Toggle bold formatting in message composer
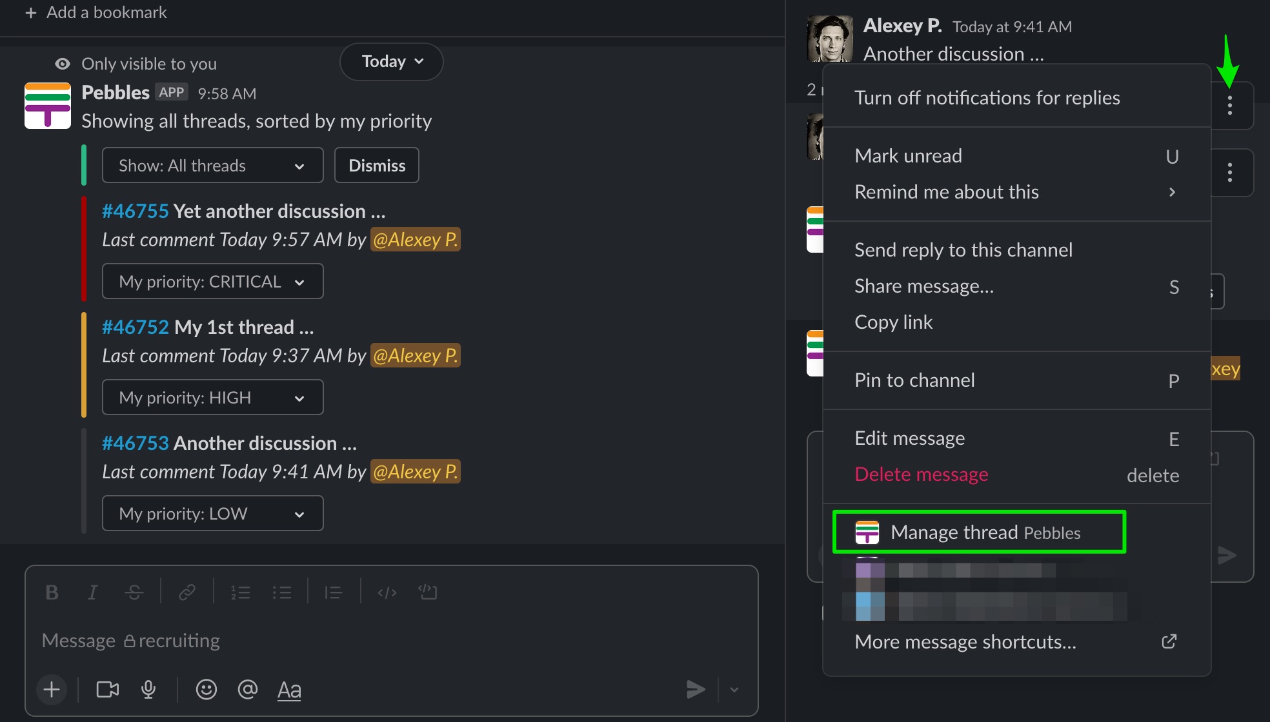The image size is (1270, 722). coord(52,592)
